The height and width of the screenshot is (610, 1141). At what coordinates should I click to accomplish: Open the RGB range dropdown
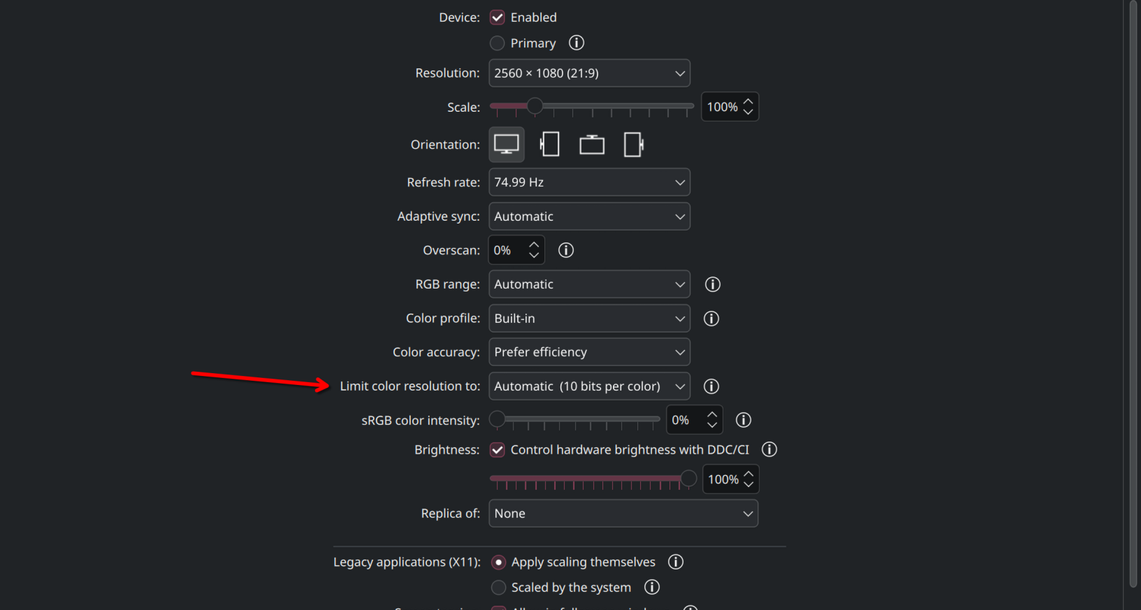coord(590,284)
